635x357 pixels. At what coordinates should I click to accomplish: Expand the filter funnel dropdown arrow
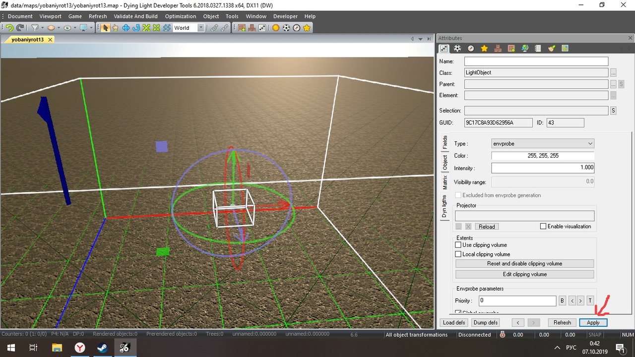(43, 28)
